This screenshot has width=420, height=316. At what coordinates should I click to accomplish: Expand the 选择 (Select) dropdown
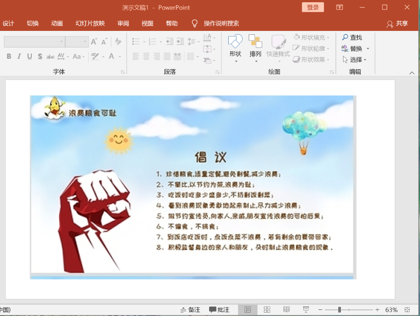pos(365,60)
